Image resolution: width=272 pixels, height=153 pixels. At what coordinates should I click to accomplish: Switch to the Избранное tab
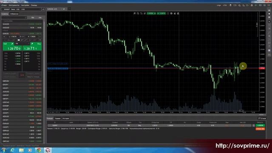(x=14, y=14)
